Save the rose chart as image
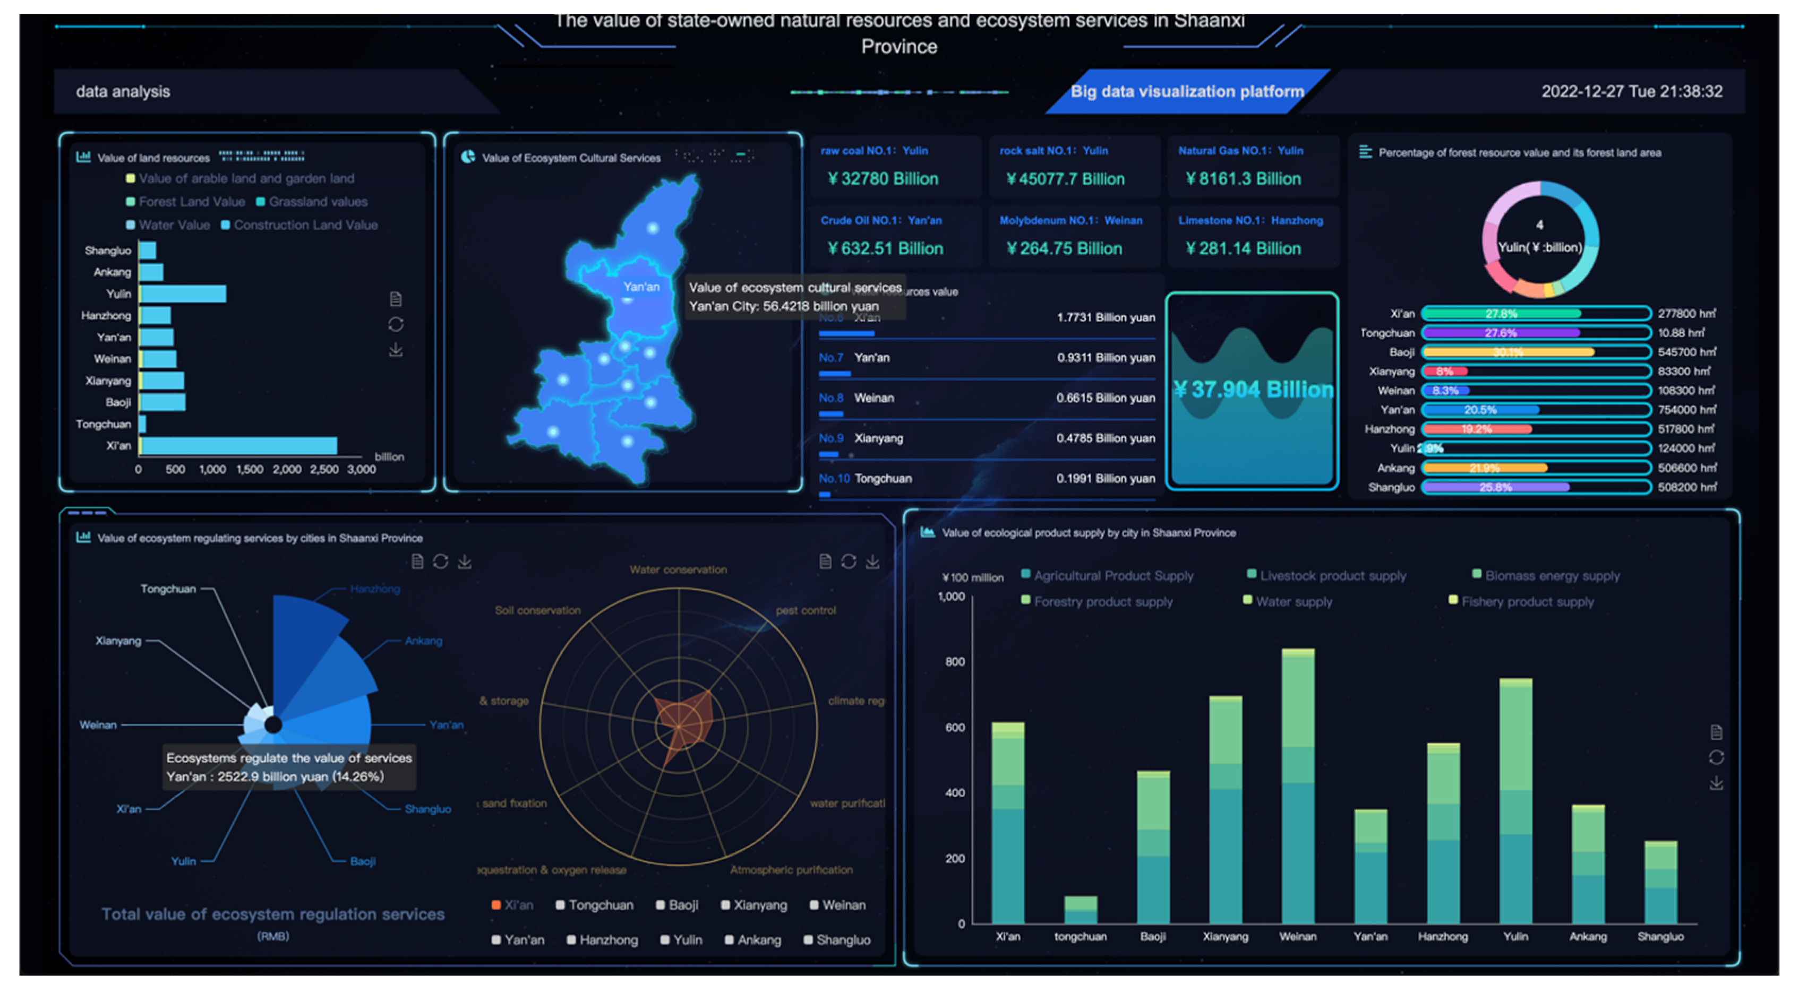The width and height of the screenshot is (1799, 993). click(465, 562)
